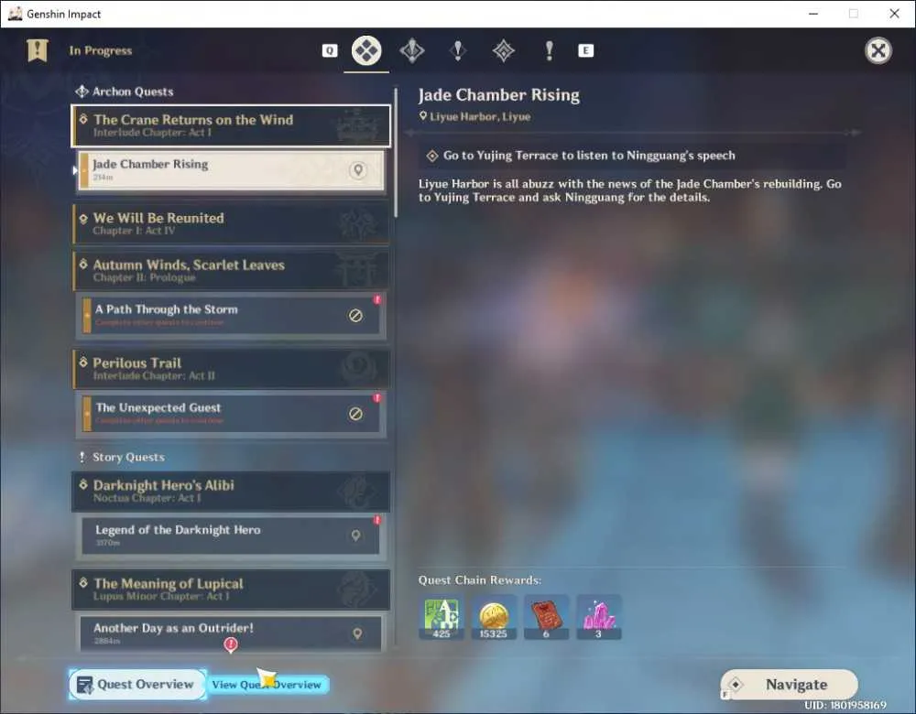The height and width of the screenshot is (714, 916).
Task: Click the Archon Quests section header
Action: tap(125, 92)
